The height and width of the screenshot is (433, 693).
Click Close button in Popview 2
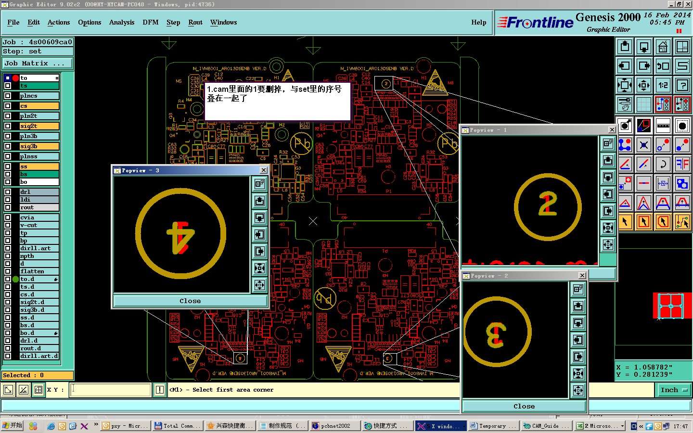[524, 407]
